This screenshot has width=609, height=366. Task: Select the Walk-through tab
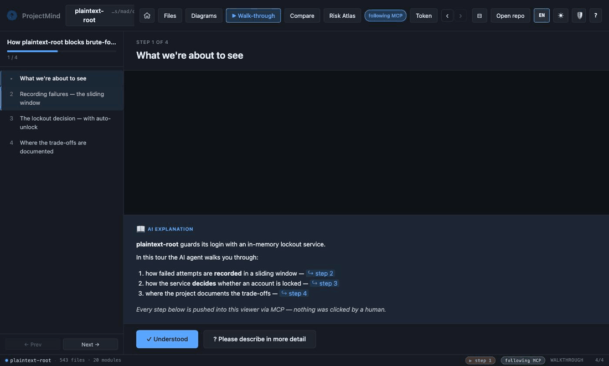tap(253, 16)
